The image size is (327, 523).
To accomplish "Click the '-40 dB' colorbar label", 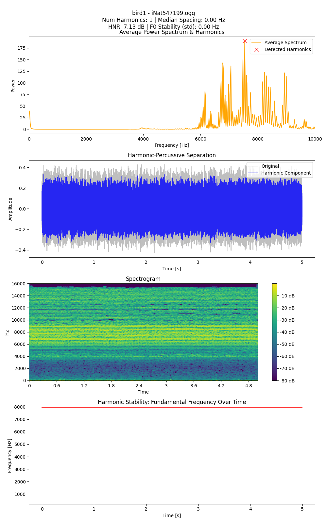I will [x=287, y=332].
